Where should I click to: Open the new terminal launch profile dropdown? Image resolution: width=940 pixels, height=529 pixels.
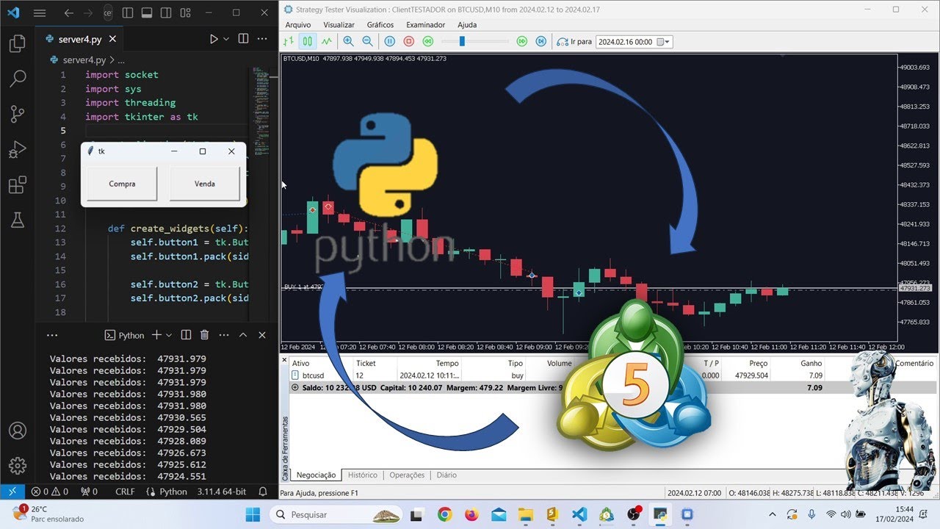169,335
